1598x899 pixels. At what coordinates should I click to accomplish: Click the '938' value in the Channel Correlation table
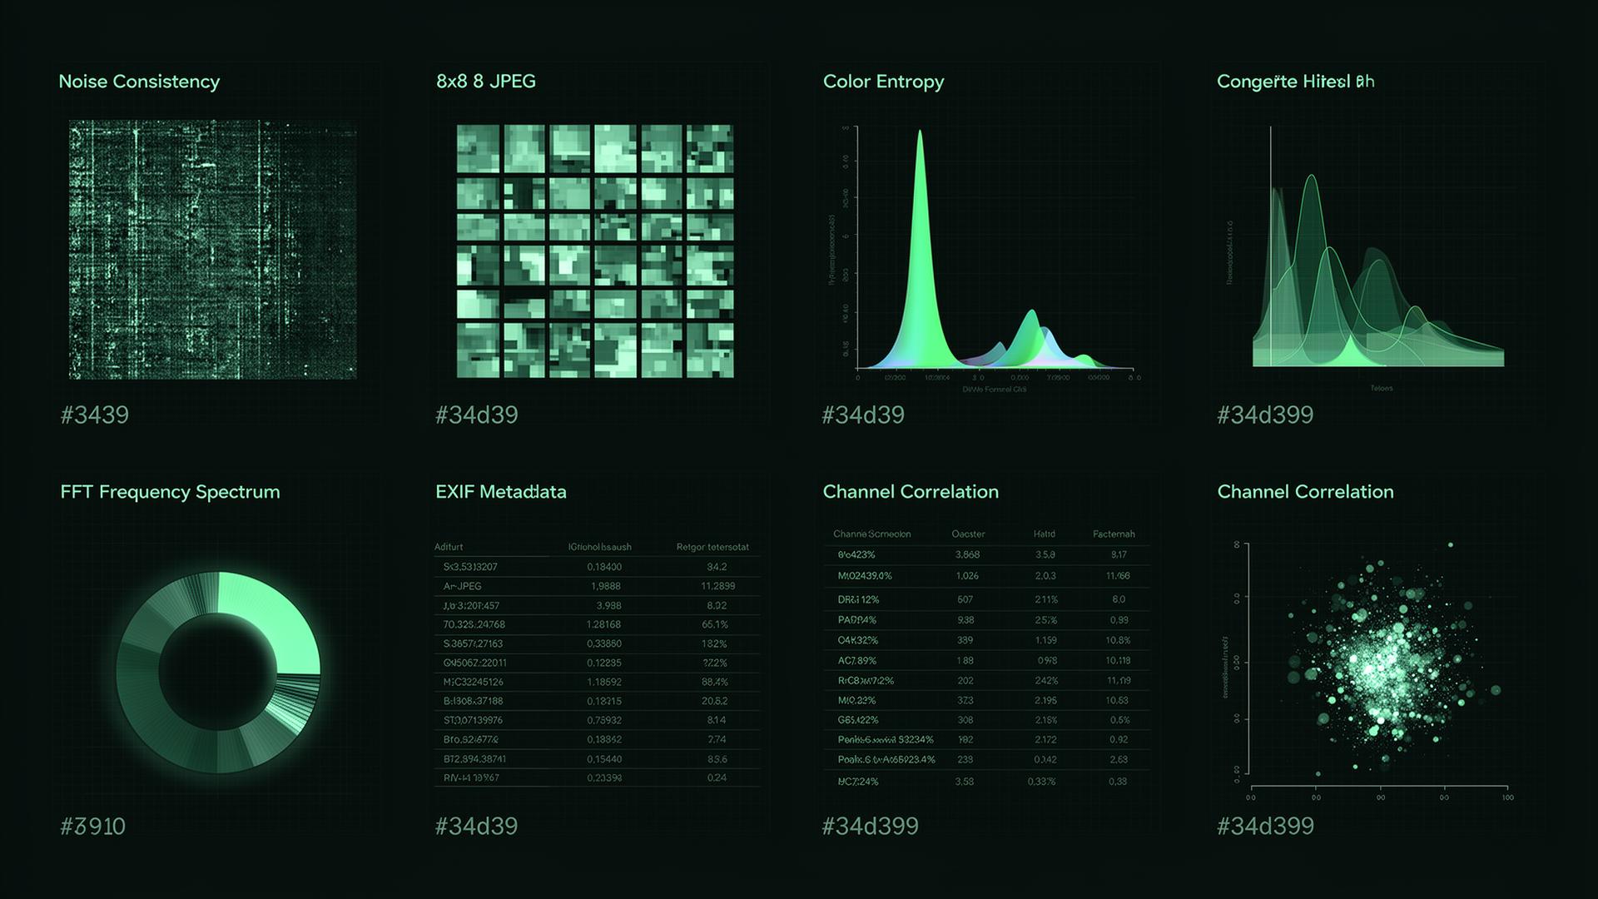(965, 620)
